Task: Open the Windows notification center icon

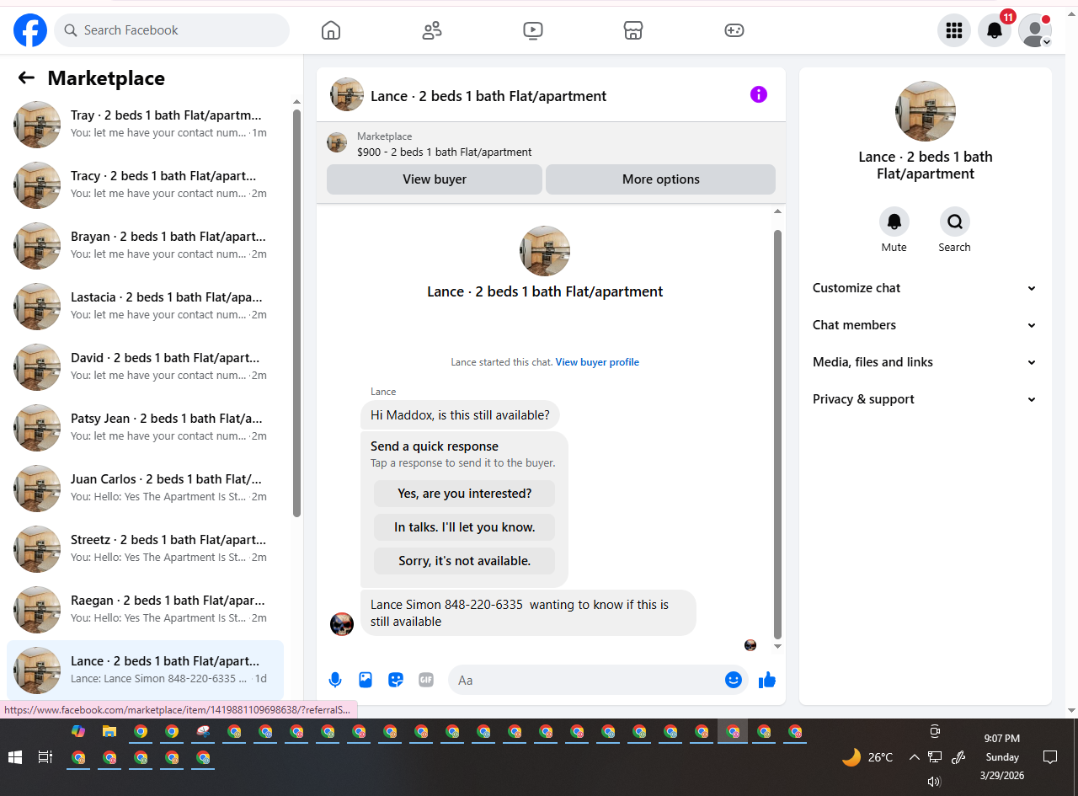Action: (1050, 757)
